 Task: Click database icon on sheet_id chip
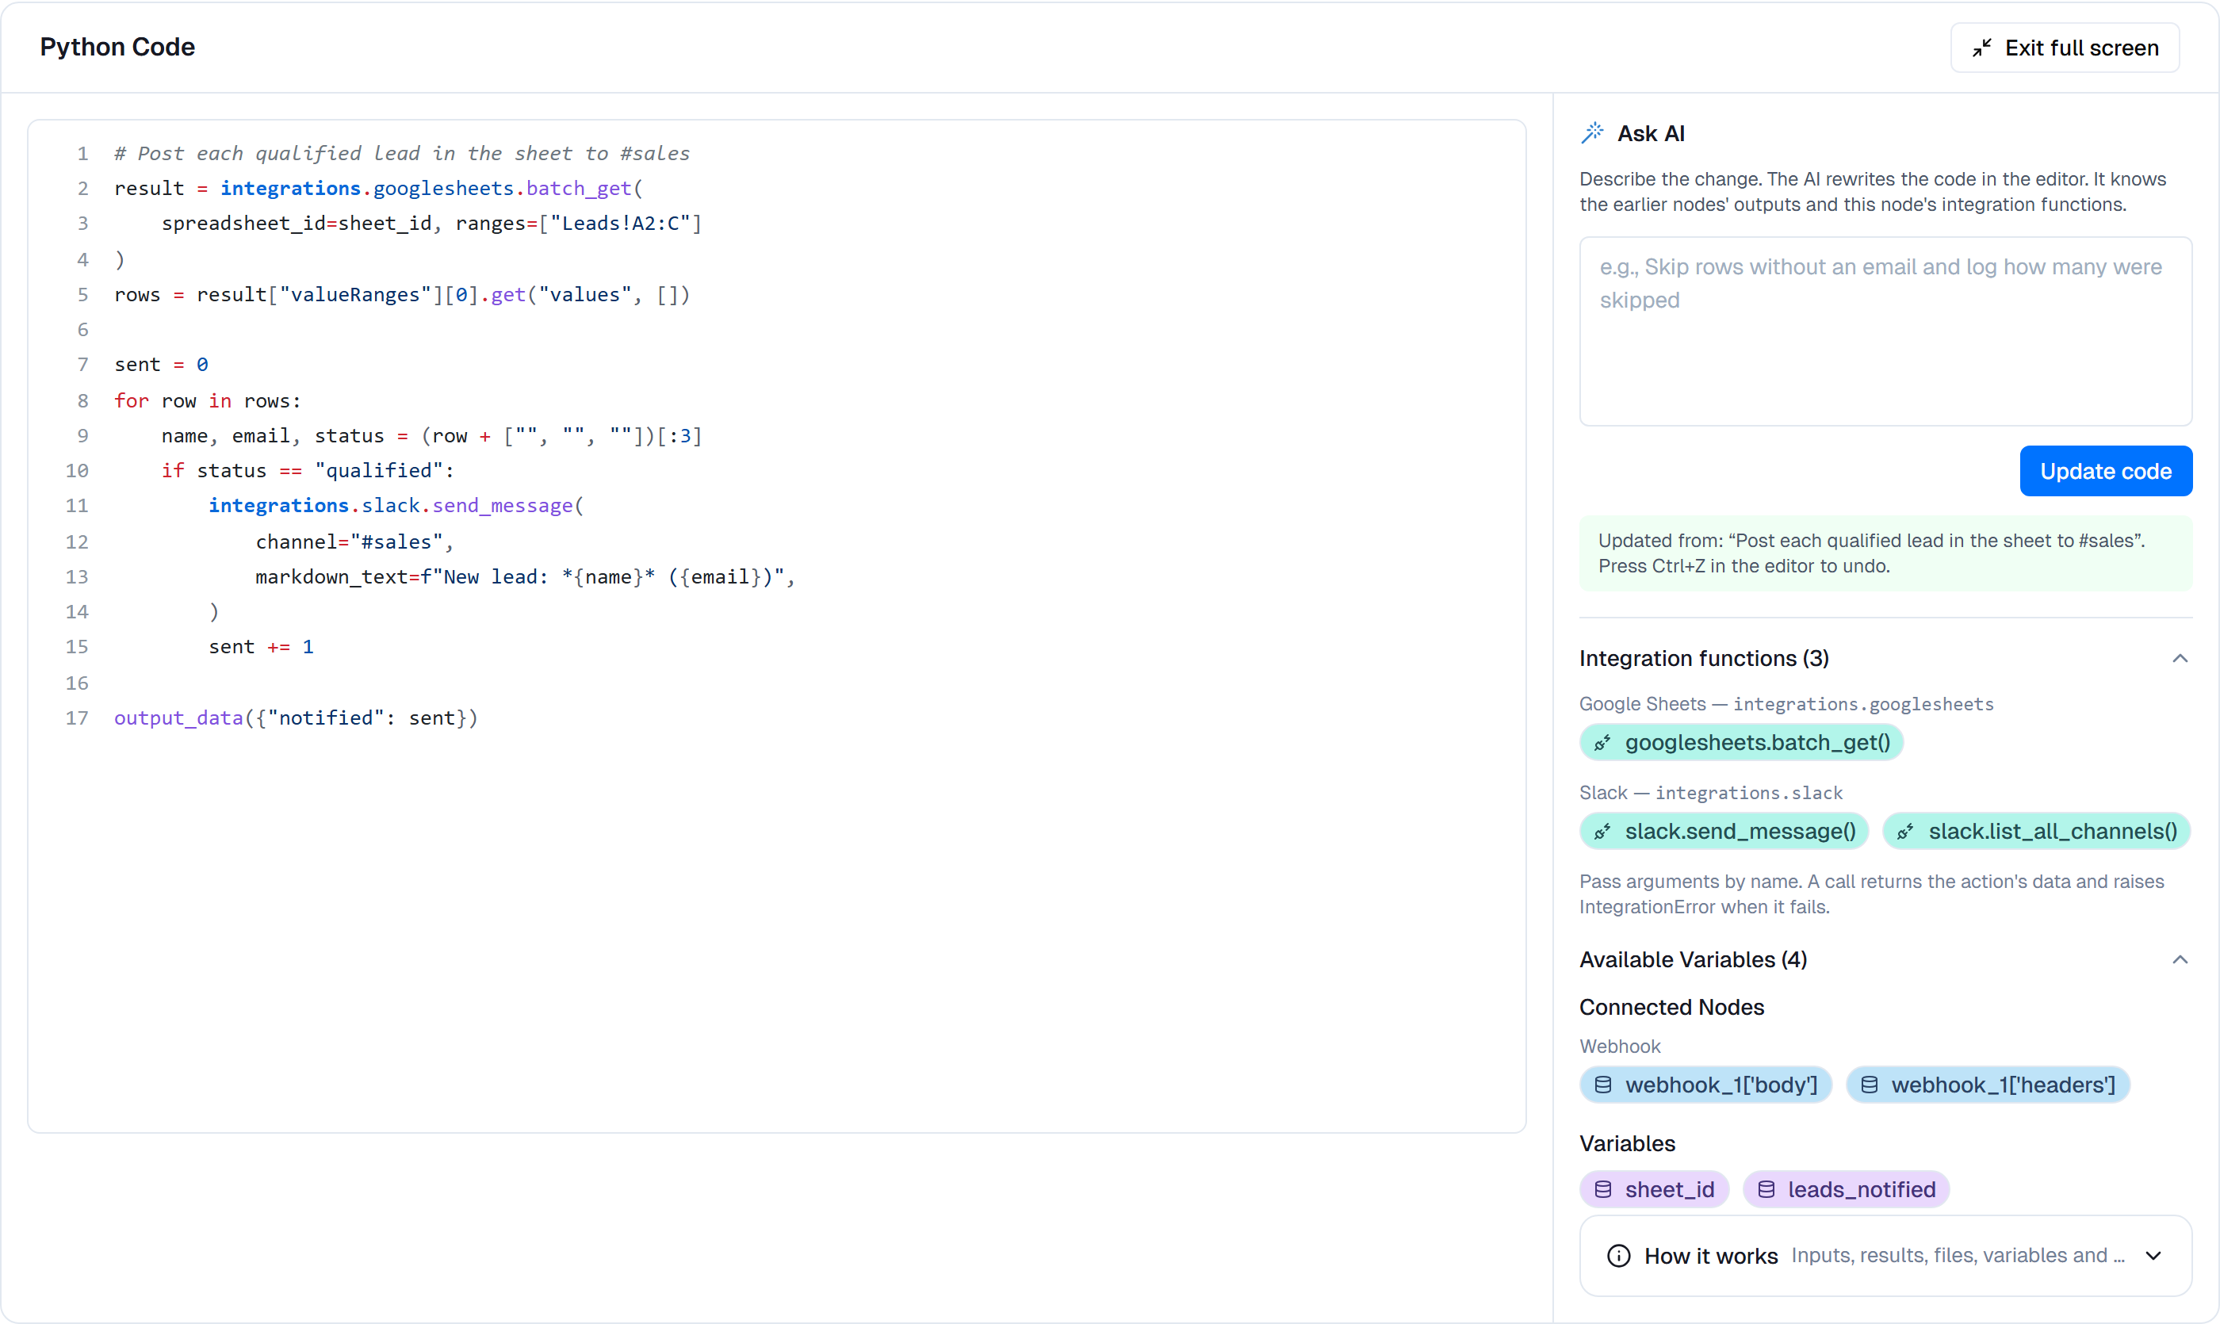click(1602, 1189)
